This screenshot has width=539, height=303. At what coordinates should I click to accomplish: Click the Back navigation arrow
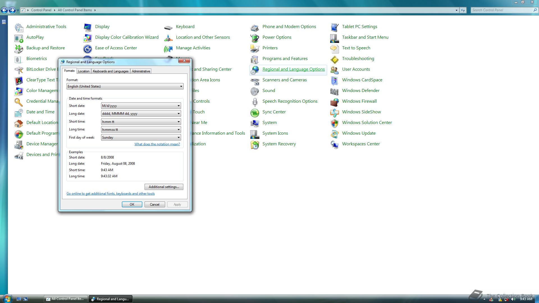click(4, 10)
